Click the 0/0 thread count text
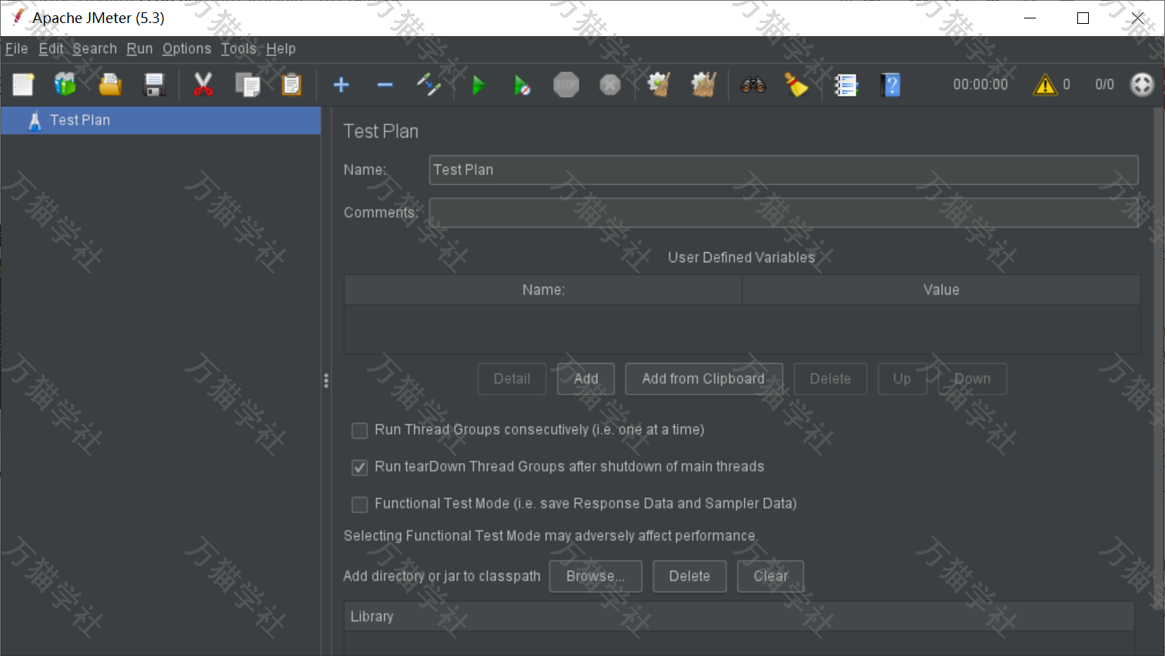 1104,85
